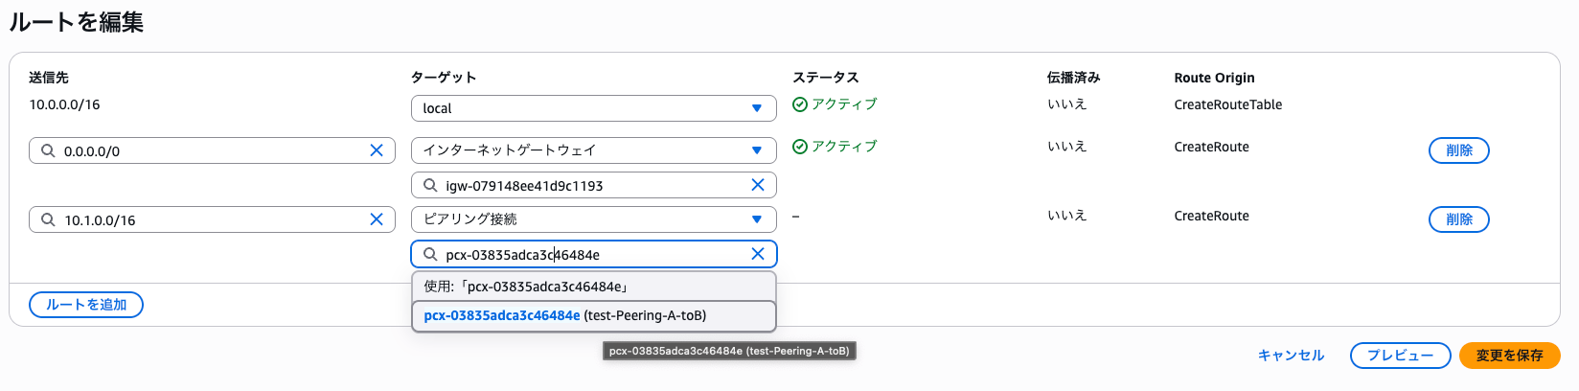The image size is (1579, 391).
Task: Click 削除 for the 0.0.0.0/0 route
Action: tap(1458, 150)
